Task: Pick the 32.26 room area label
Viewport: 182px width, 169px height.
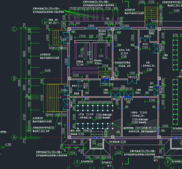Action: point(124,53)
